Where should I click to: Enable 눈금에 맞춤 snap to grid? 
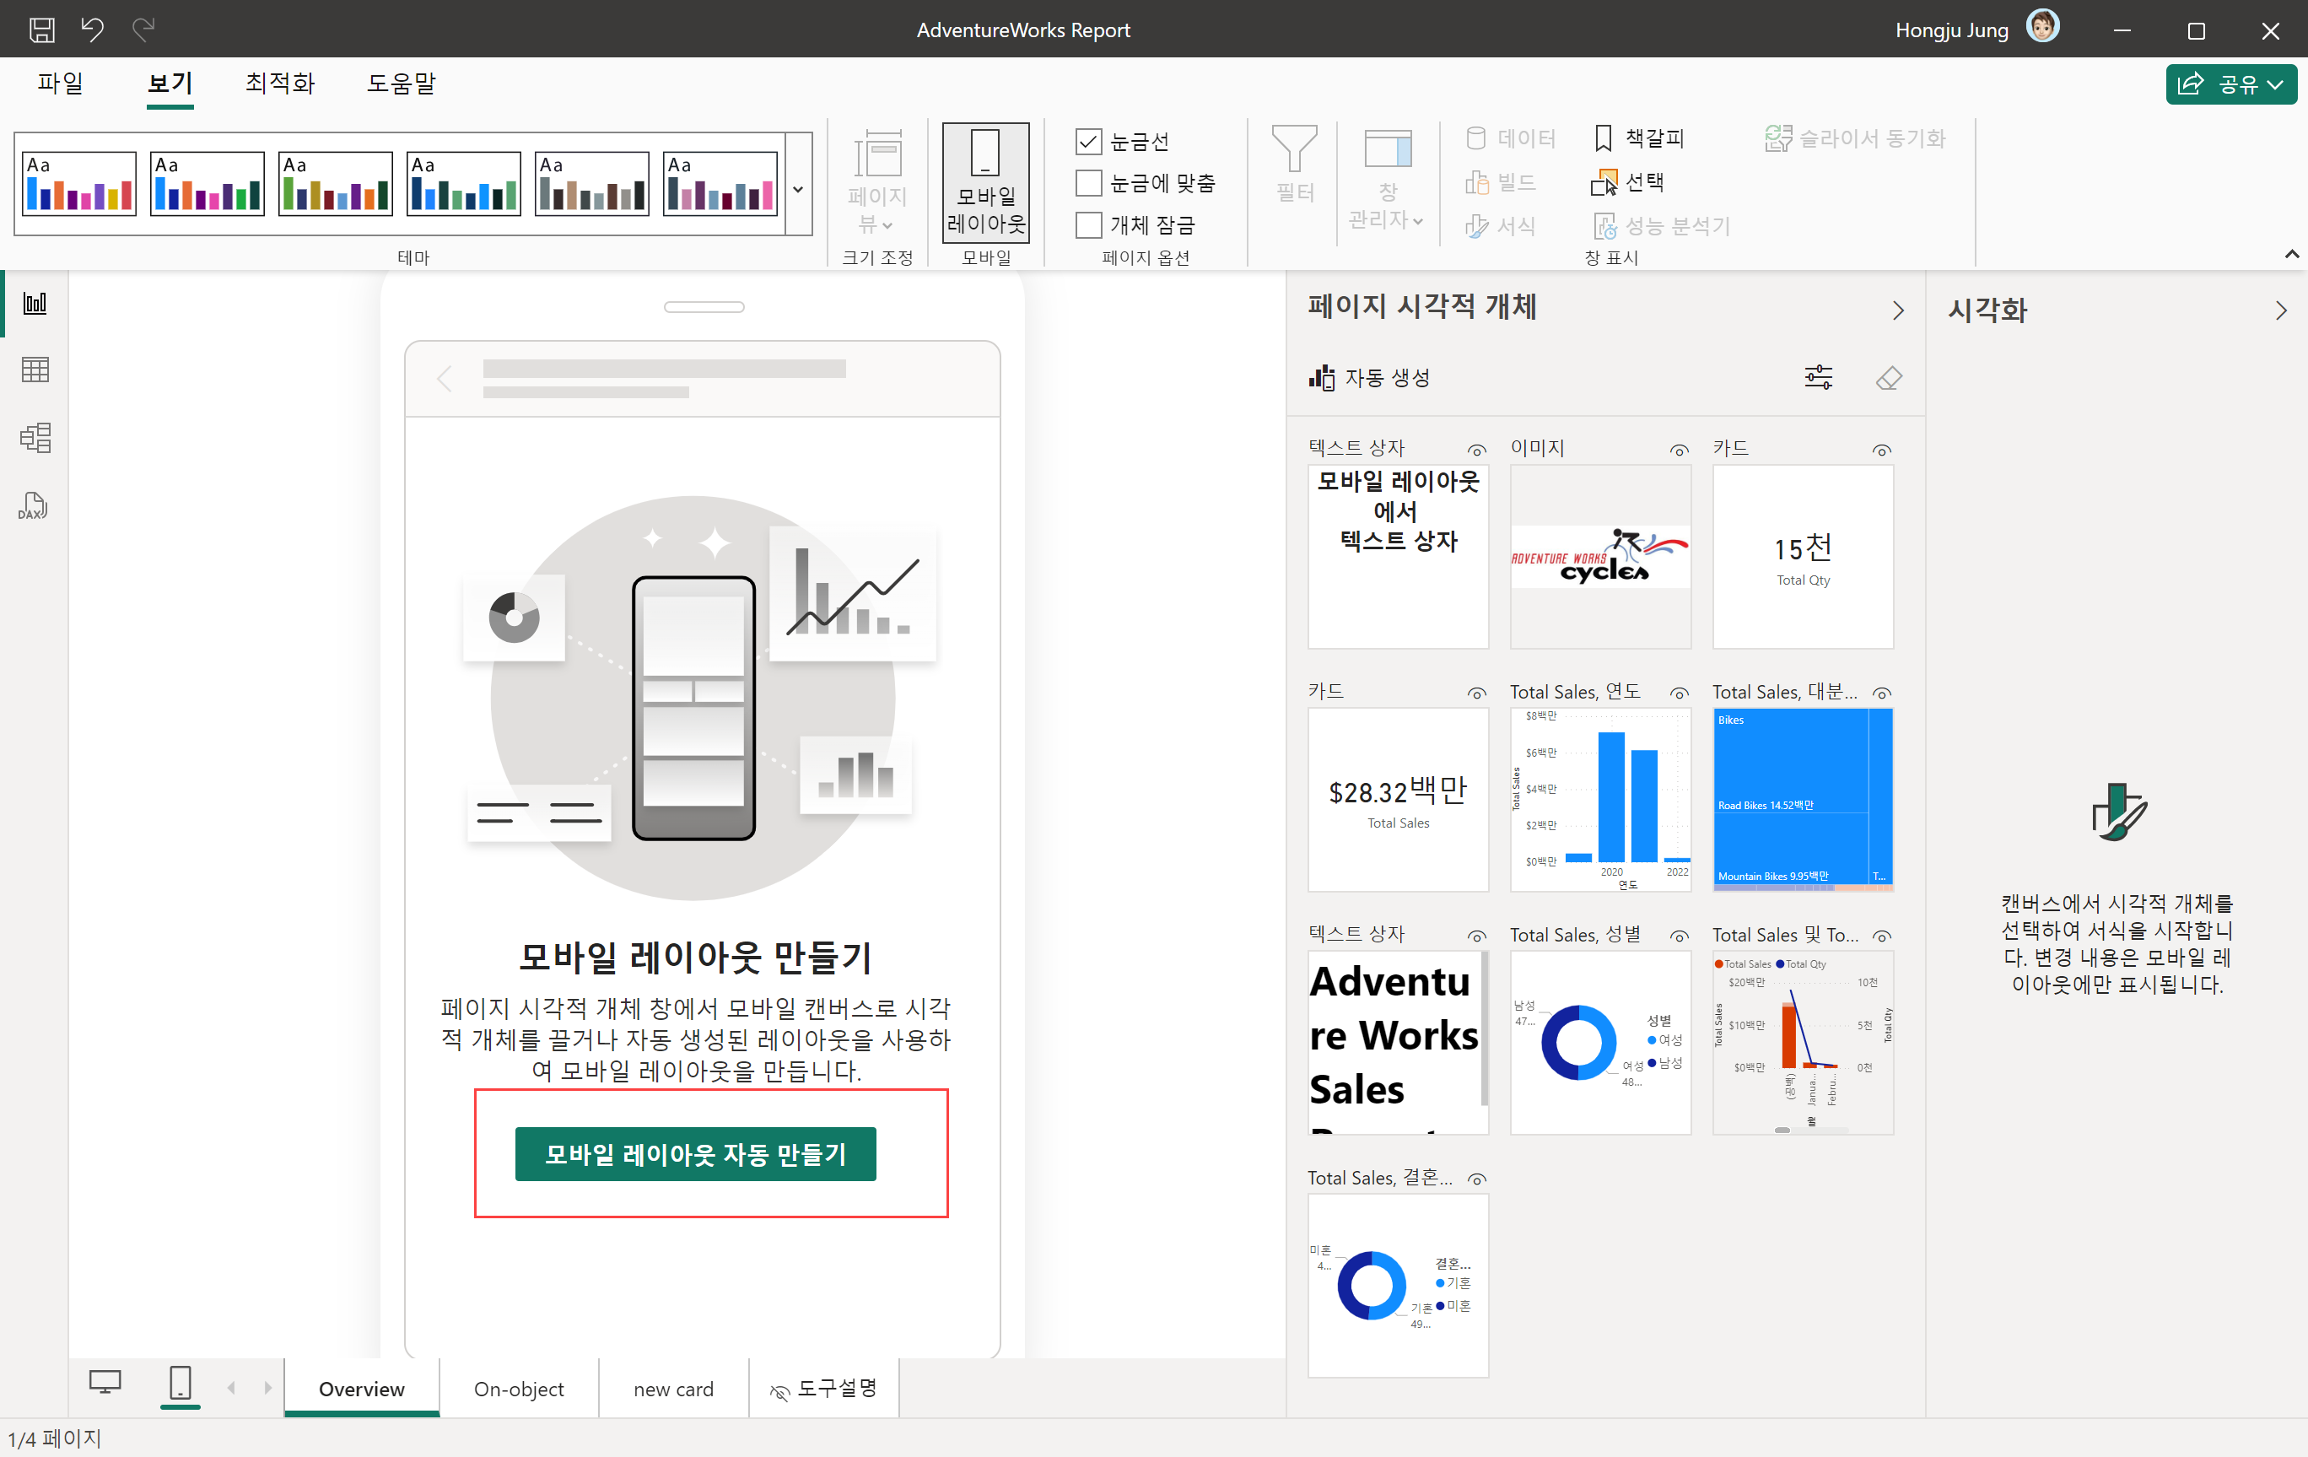1088,183
